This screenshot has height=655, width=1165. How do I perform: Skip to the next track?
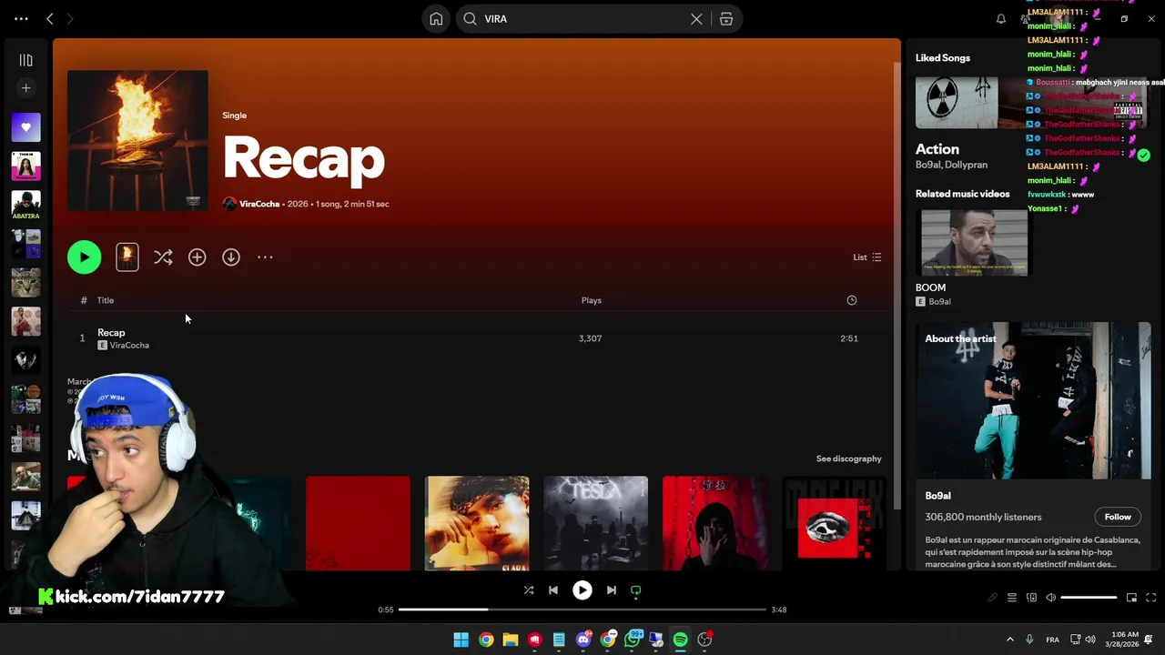(x=612, y=590)
